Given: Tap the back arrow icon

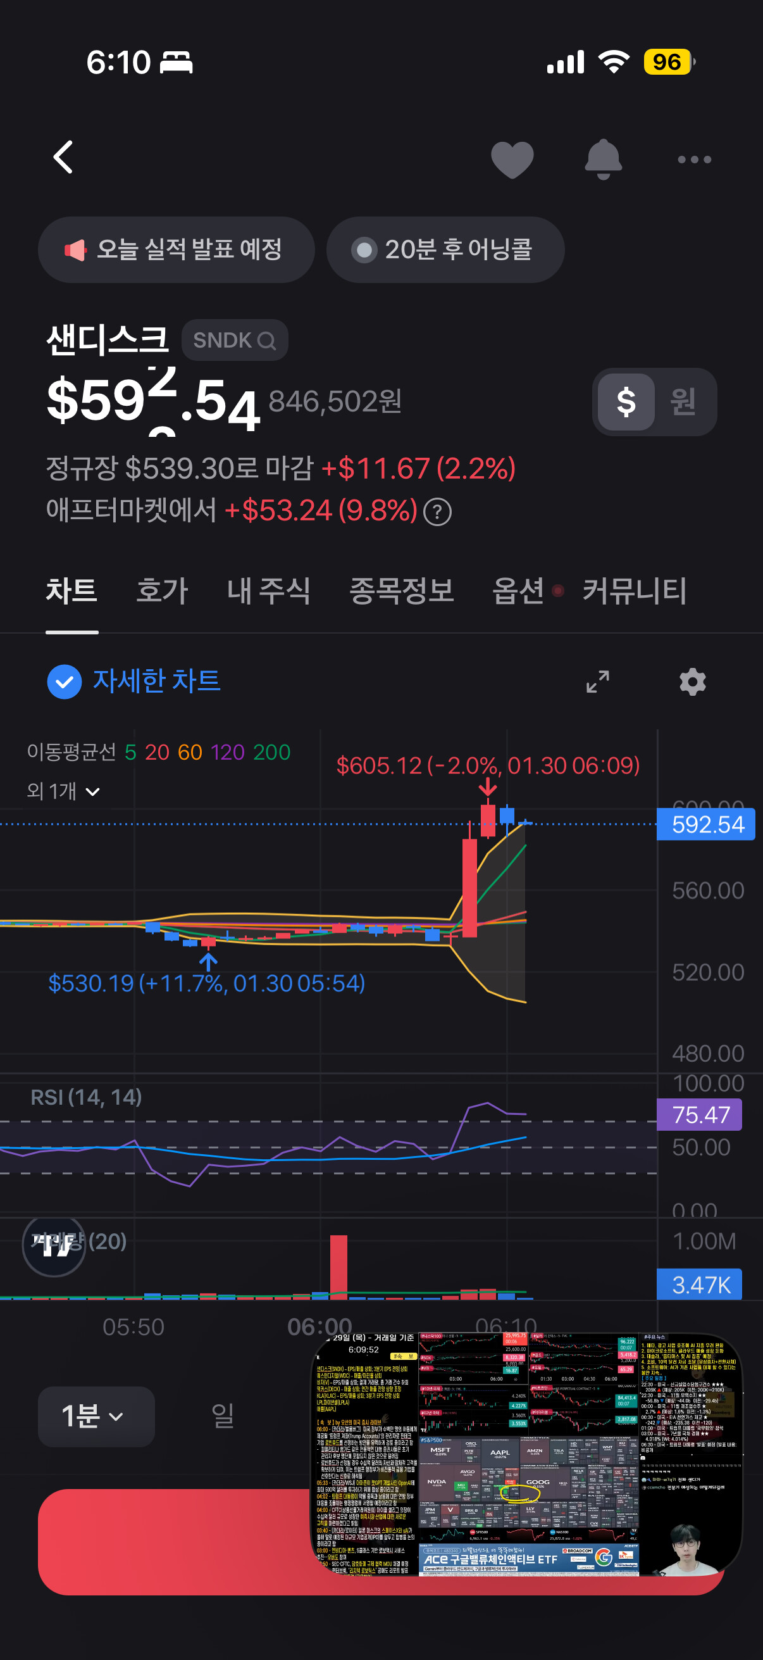Looking at the screenshot, I should (x=63, y=157).
